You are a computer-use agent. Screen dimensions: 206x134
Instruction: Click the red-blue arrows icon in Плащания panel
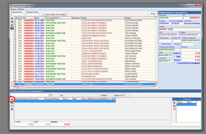point(174,109)
